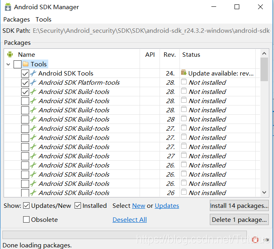Click the '24.' revision cell
274x249 pixels.
pos(170,74)
